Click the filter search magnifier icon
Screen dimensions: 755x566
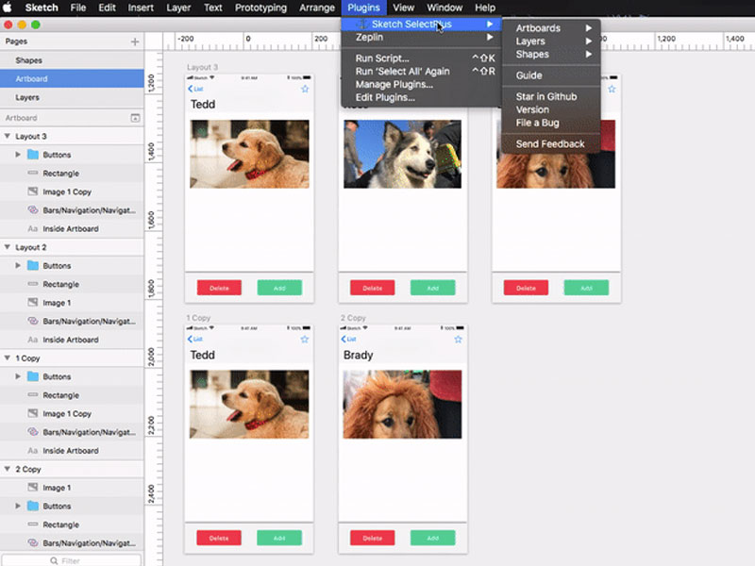click(54, 560)
